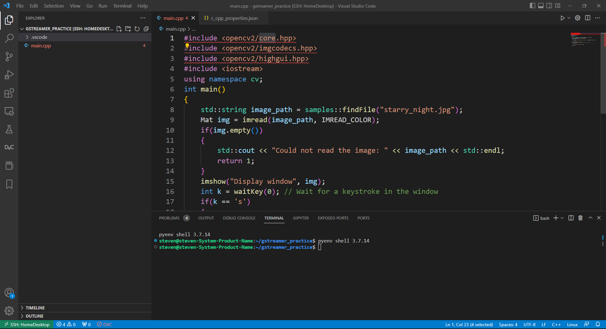
Task: Change language mode C++ in status bar
Action: pyautogui.click(x=556, y=324)
